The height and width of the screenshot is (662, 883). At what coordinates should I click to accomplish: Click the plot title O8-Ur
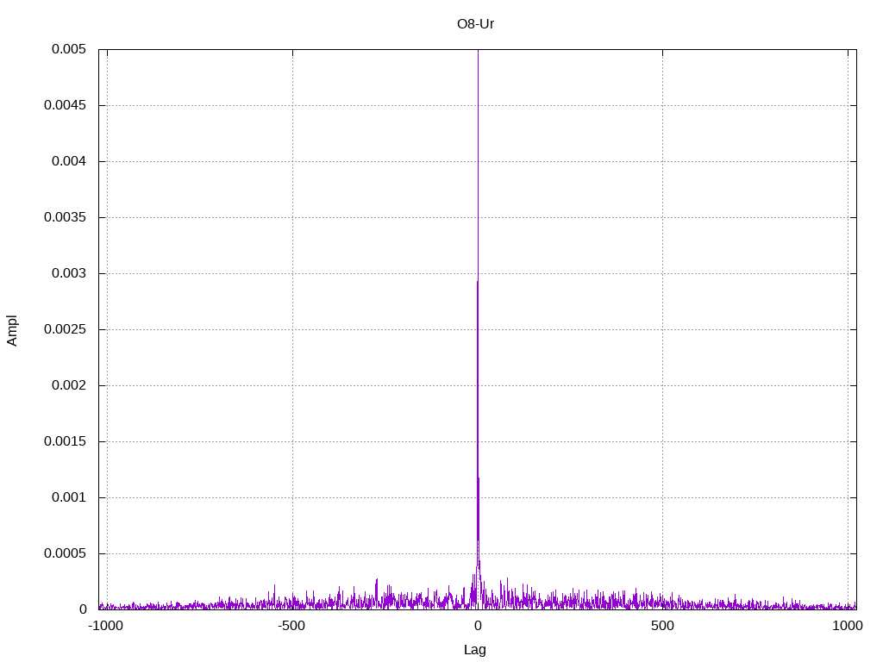point(476,24)
